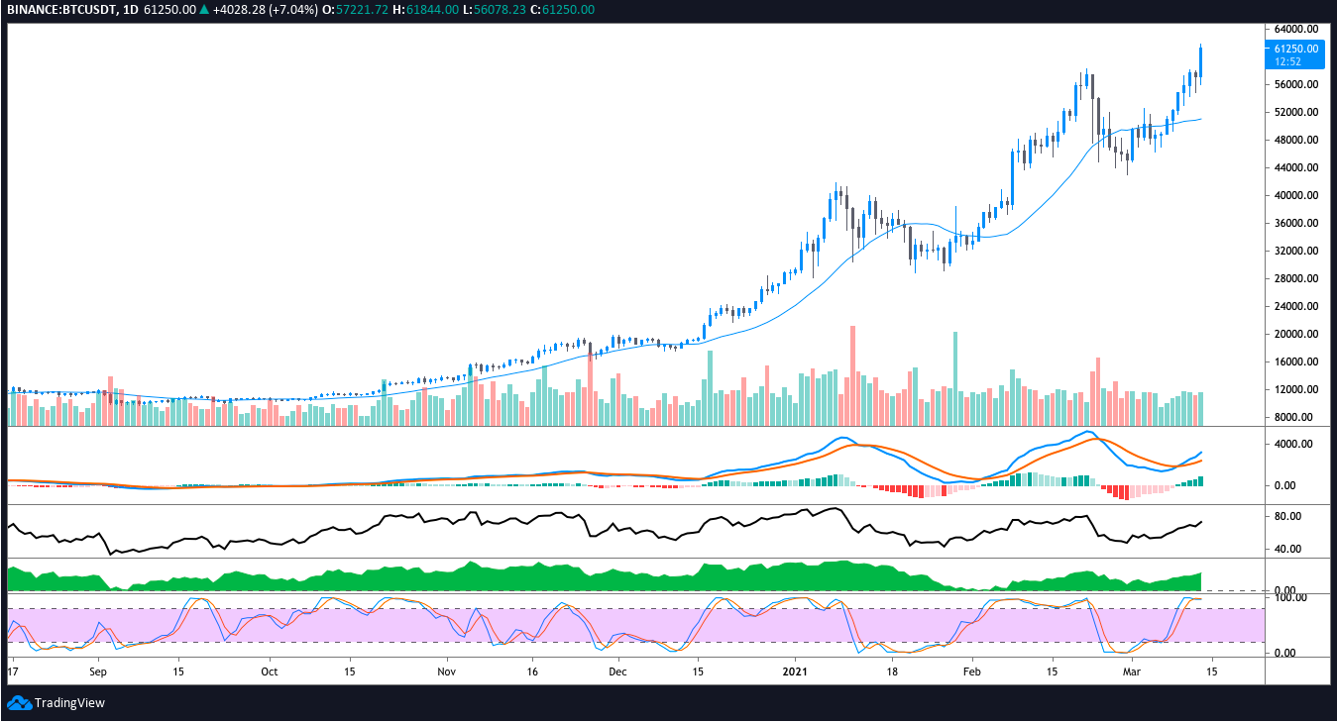This screenshot has width=1337, height=723.
Task: Select the tallest red volume bar in January
Action: (x=852, y=375)
